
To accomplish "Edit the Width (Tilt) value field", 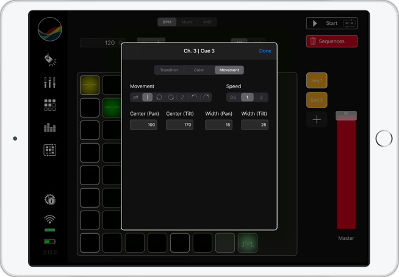I will pyautogui.click(x=255, y=125).
